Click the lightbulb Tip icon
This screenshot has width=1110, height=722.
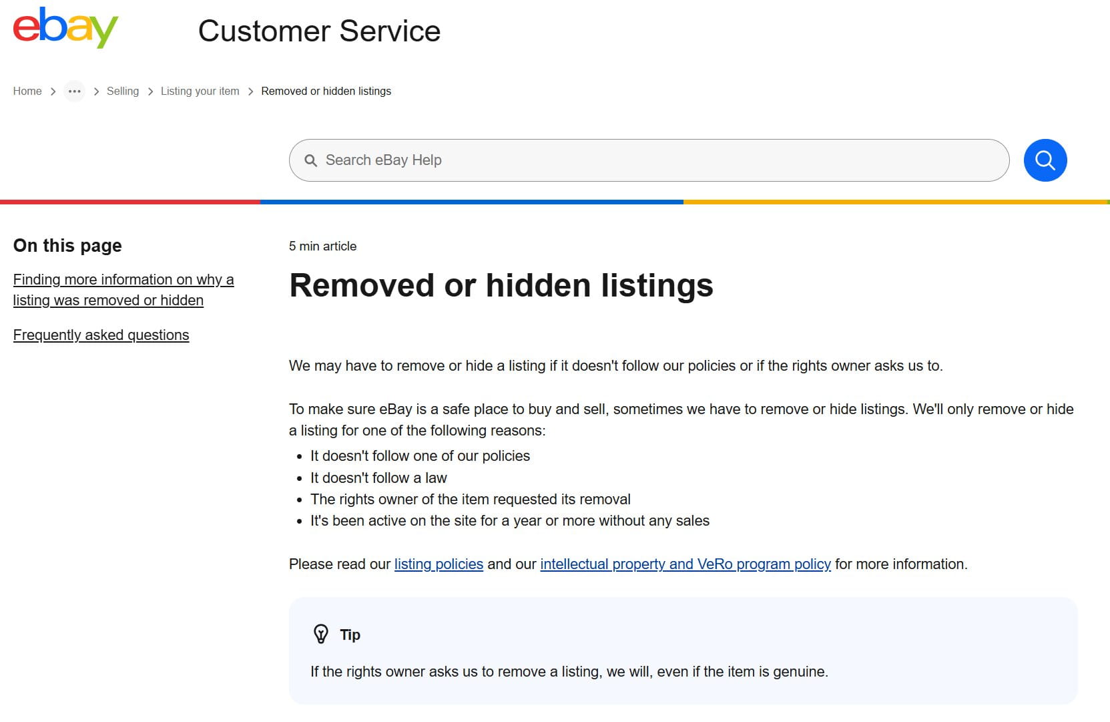click(321, 634)
